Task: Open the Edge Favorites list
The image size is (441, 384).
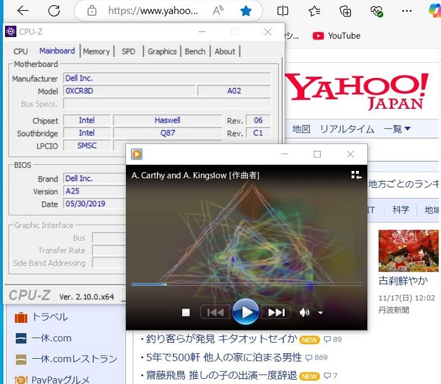Action: (x=314, y=11)
